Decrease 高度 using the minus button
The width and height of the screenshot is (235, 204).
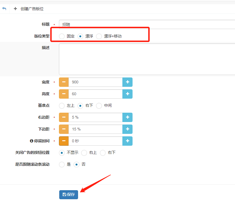64,94
